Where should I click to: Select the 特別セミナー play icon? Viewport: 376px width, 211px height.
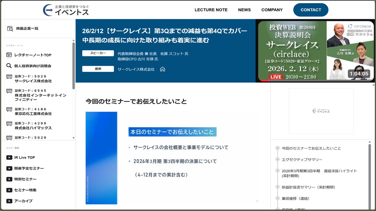10,179
